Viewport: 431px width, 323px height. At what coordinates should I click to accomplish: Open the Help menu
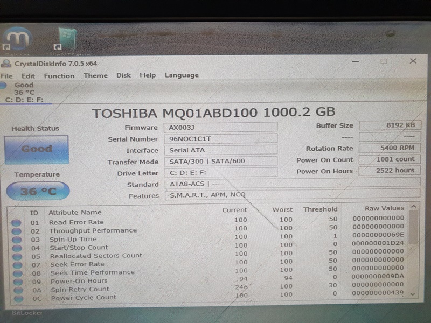(148, 75)
